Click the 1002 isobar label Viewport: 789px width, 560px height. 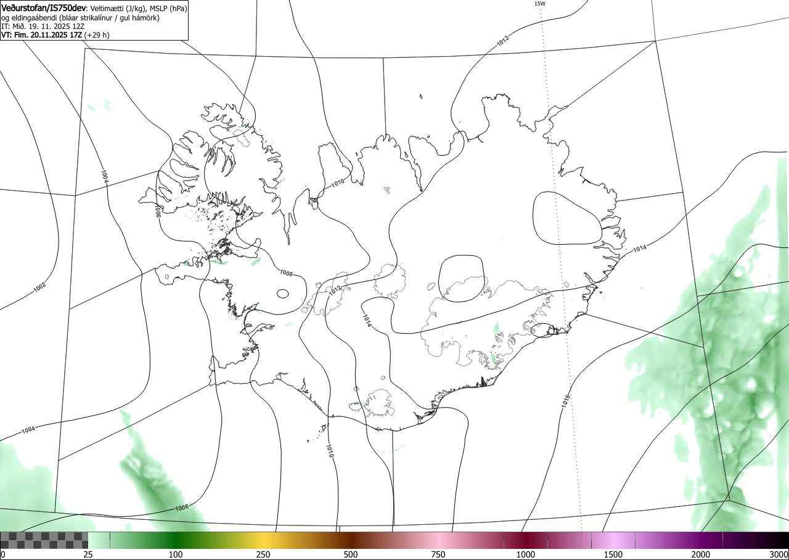coord(39,287)
